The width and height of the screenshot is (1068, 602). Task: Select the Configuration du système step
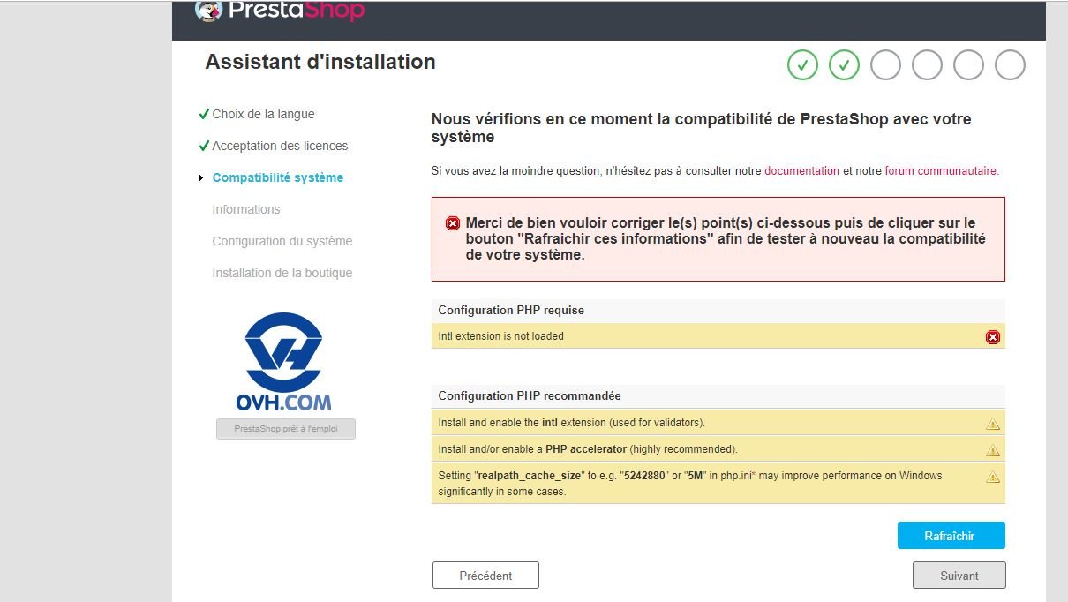click(282, 241)
